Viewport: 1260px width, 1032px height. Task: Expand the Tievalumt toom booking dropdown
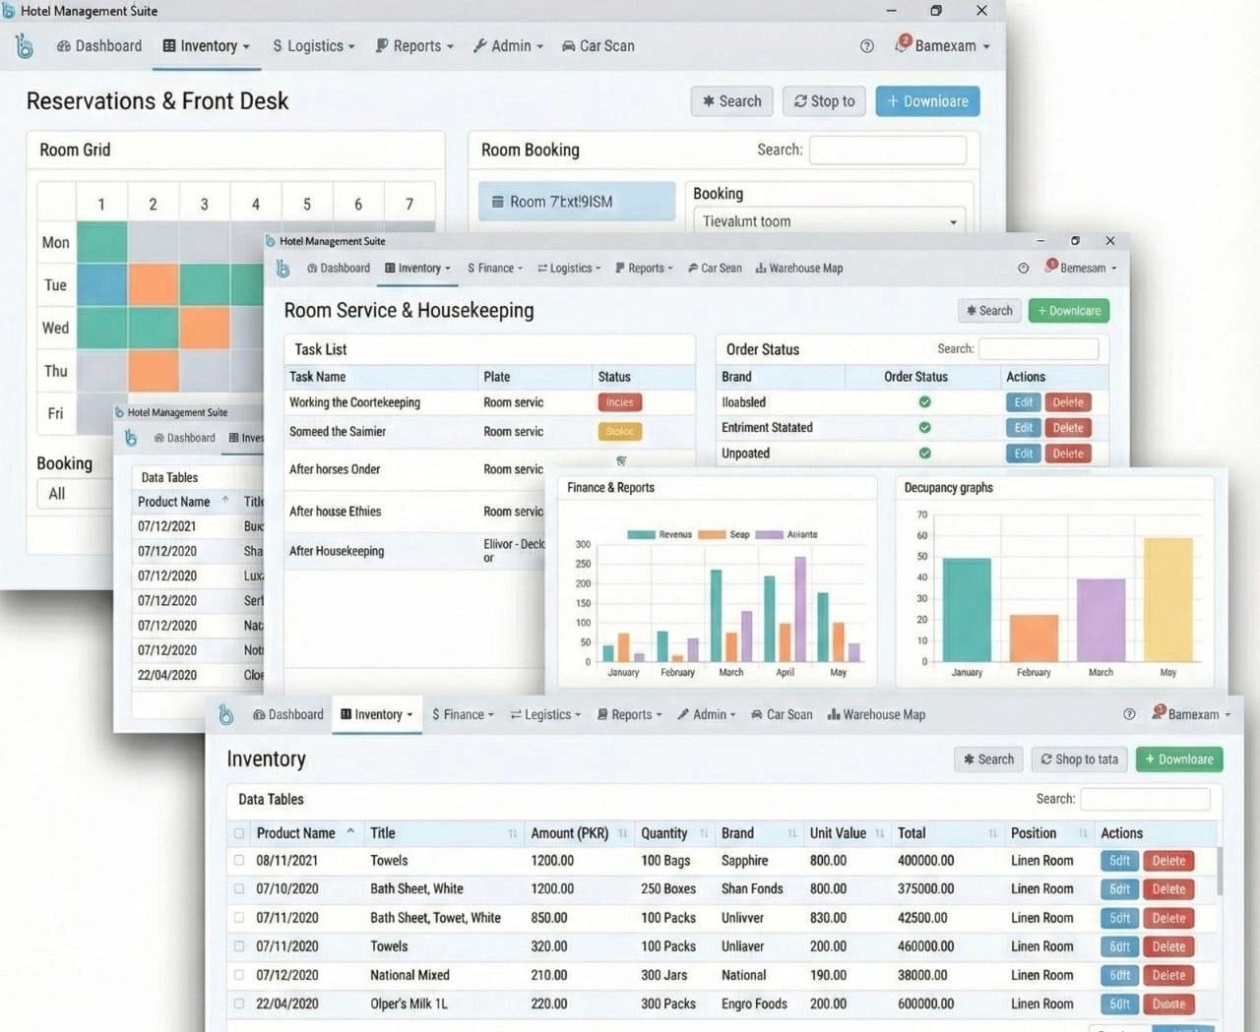click(x=952, y=222)
